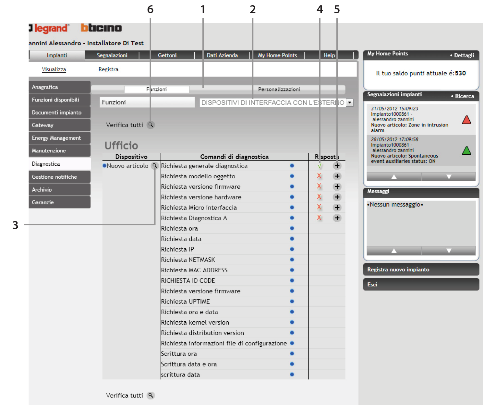This screenshot has width=483, height=405.
Task: Expand response for Richiesta generale diagnostica
Action: pyautogui.click(x=337, y=166)
